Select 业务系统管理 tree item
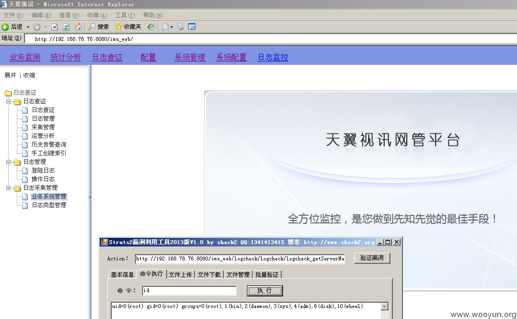This screenshot has height=319, width=517. pyautogui.click(x=49, y=196)
